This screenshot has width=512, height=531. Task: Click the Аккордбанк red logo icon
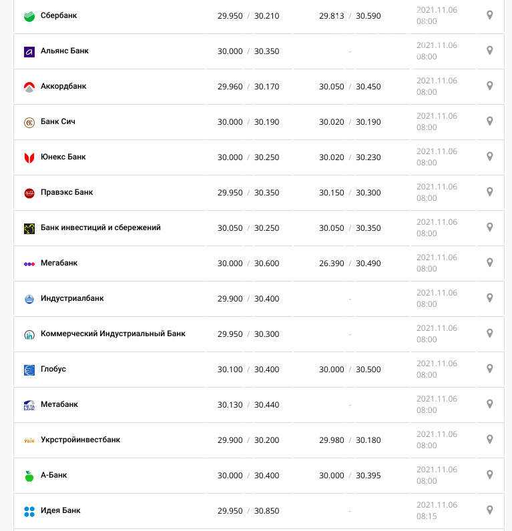click(x=29, y=87)
